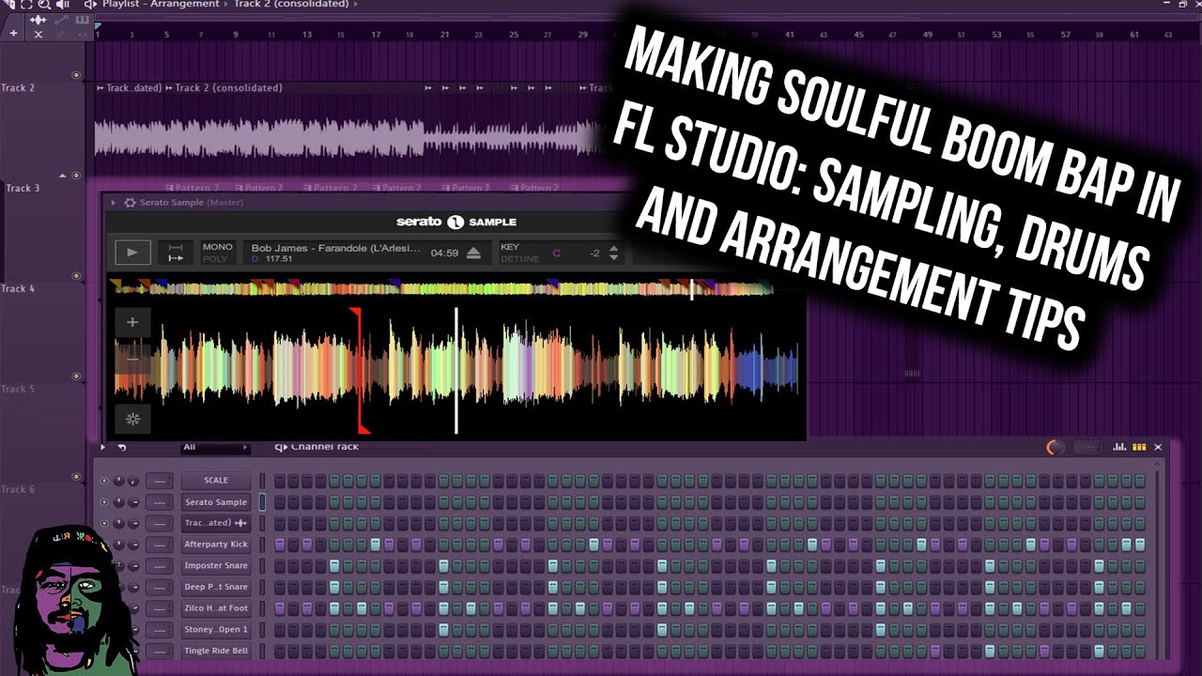Select the SCALE channel button
Viewport: 1202px width, 676px height.
click(216, 481)
